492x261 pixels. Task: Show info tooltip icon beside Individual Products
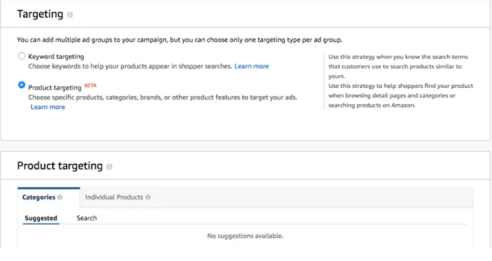click(x=148, y=197)
